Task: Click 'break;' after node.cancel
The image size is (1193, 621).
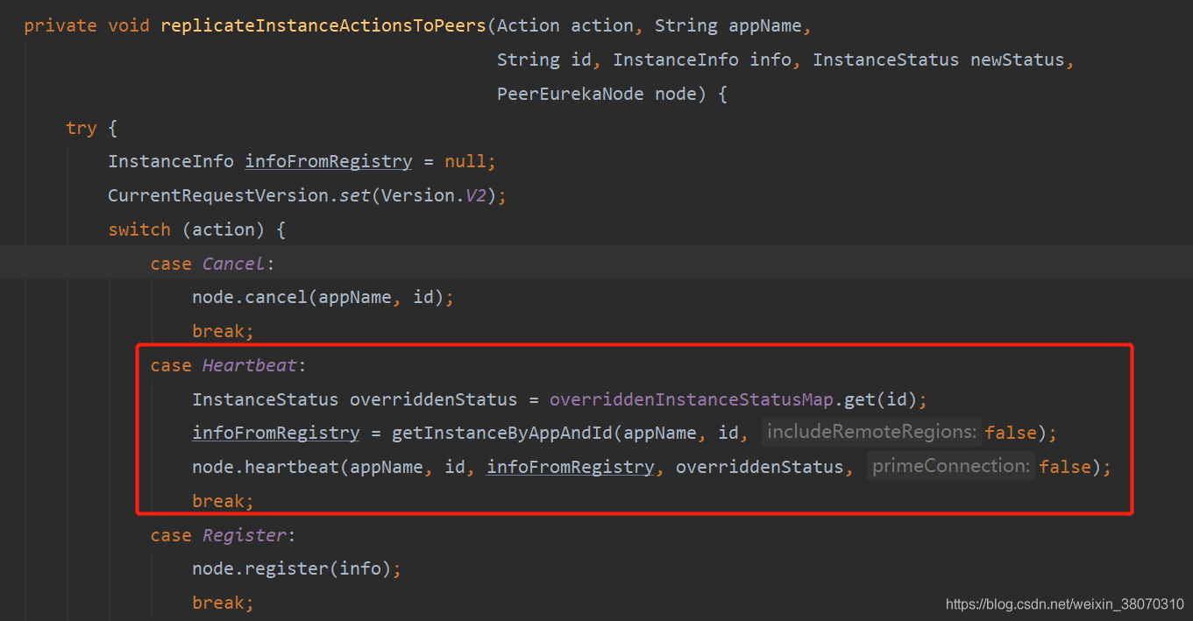Action: click(x=223, y=331)
